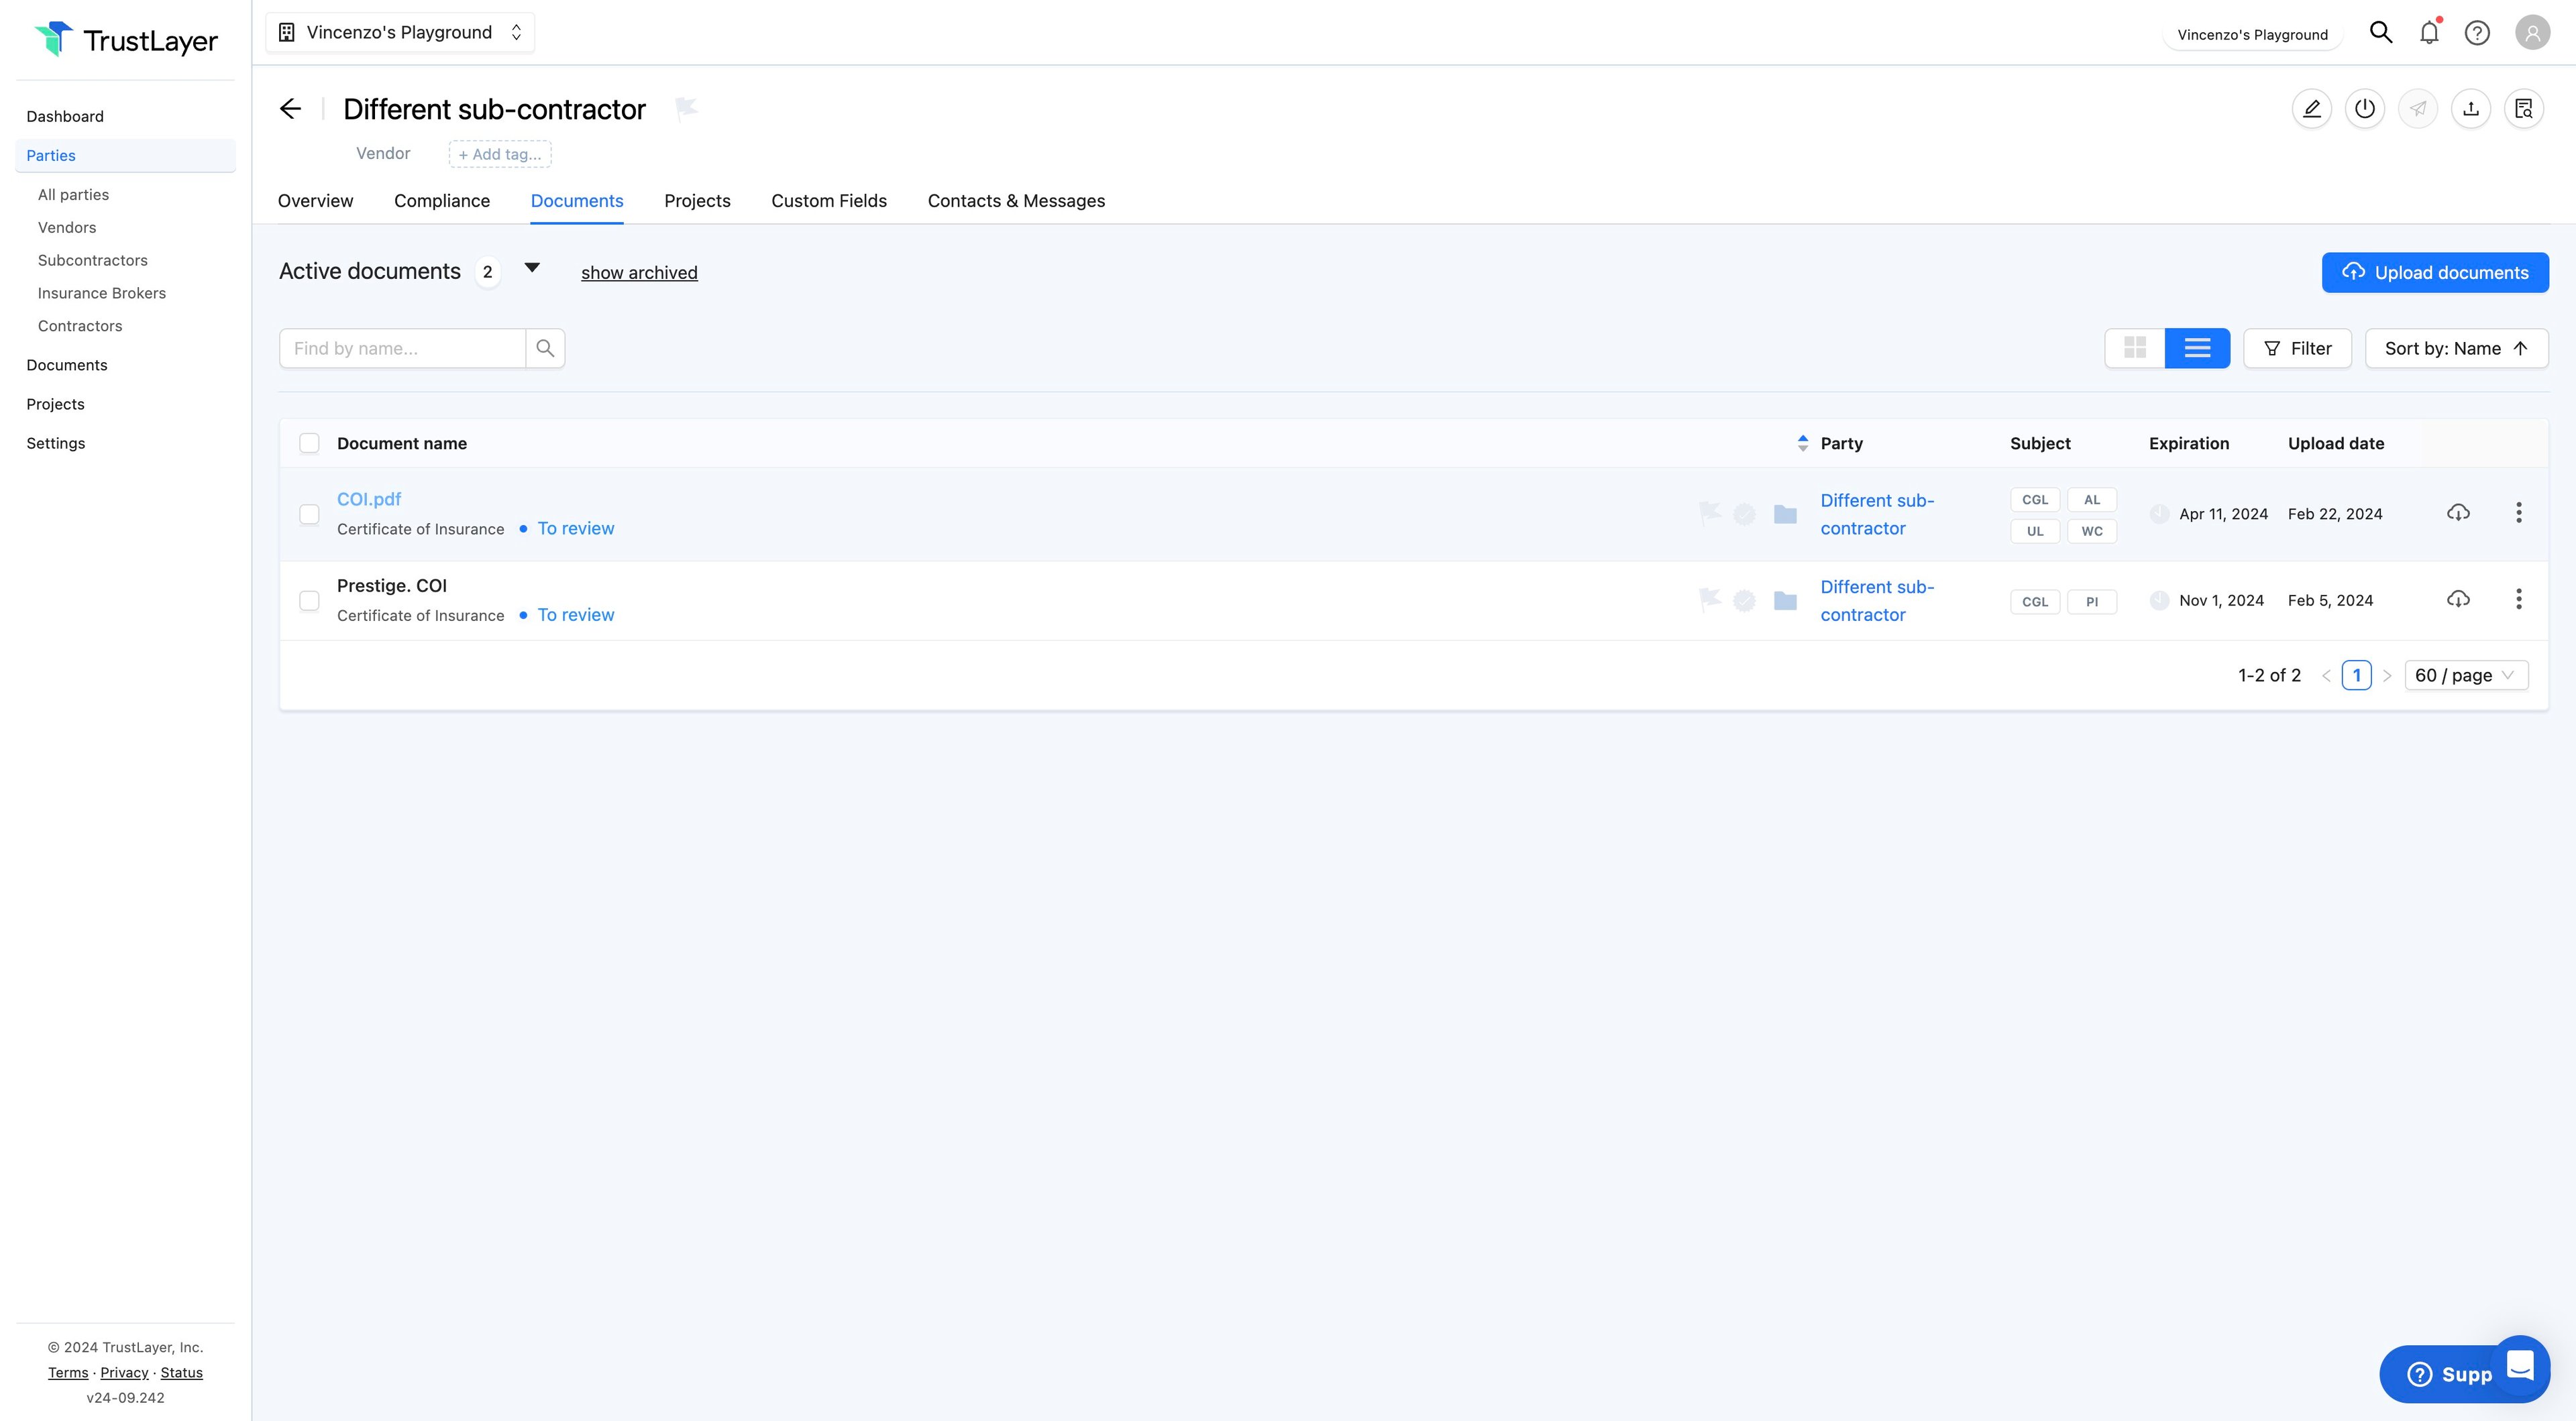The image size is (2576, 1421).
Task: Click the Upload documents button
Action: 2434,272
